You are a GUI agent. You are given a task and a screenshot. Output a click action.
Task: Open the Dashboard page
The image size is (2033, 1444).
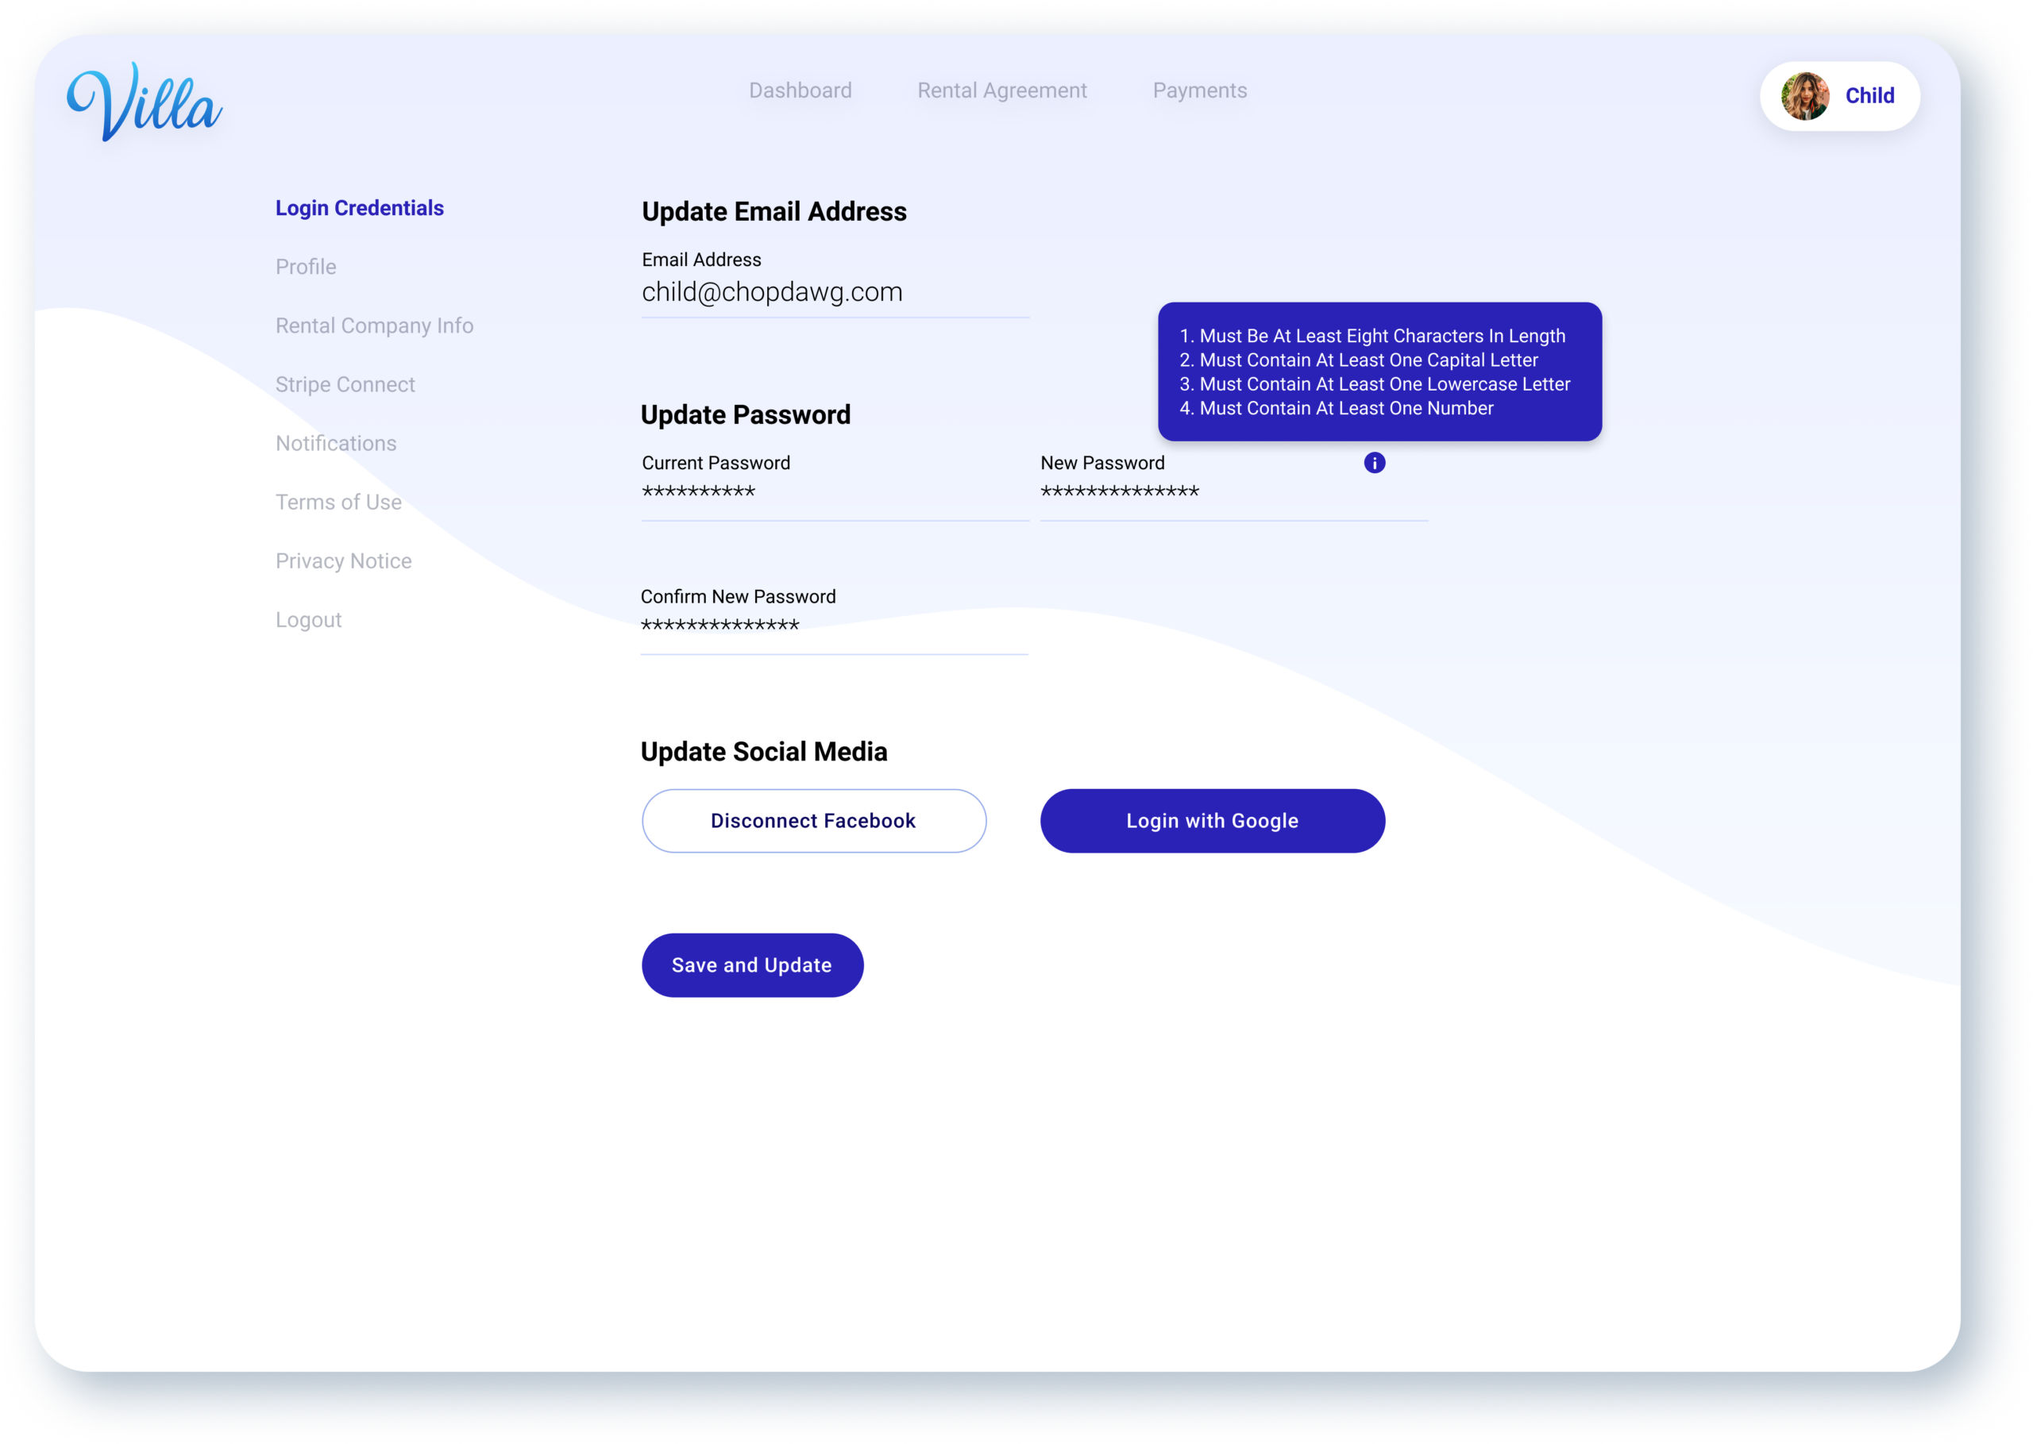[800, 90]
